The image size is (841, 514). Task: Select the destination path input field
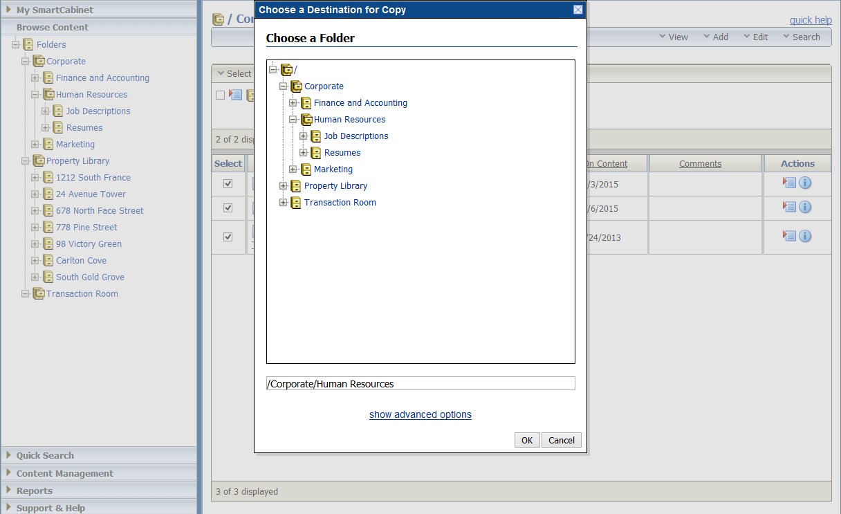pyautogui.click(x=420, y=383)
